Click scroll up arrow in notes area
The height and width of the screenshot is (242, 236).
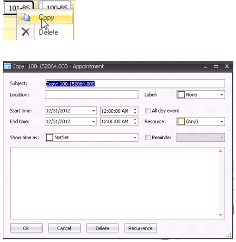[x=220, y=151]
